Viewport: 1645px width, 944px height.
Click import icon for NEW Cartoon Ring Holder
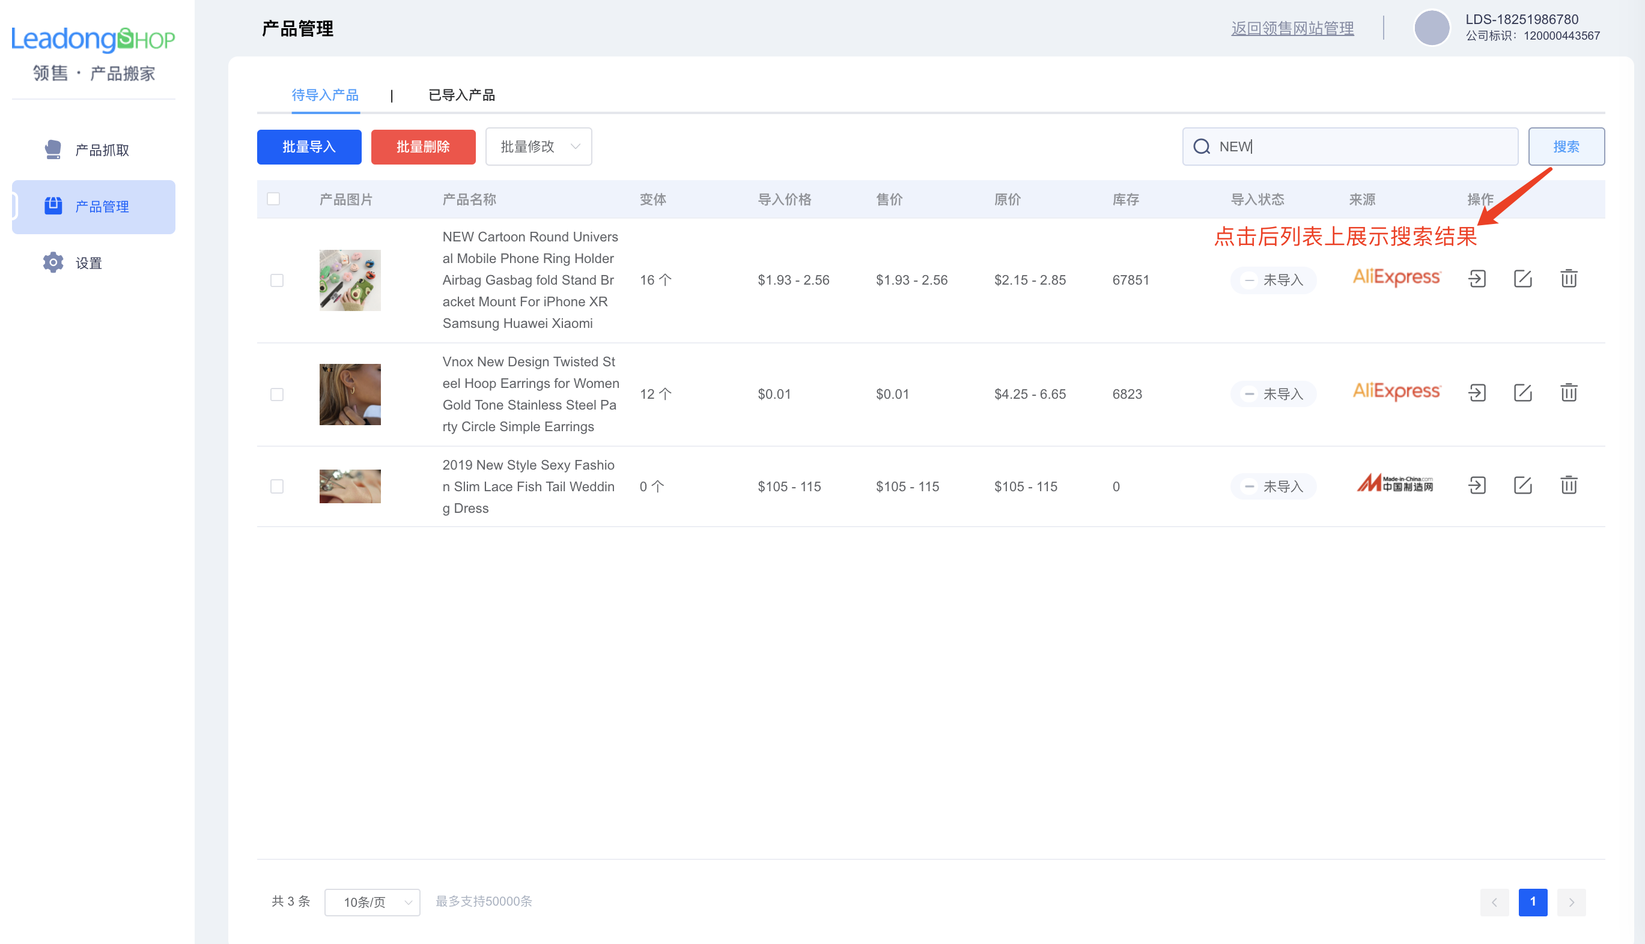tap(1477, 279)
